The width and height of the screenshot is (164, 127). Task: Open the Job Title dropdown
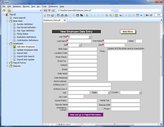click(x=90, y=37)
